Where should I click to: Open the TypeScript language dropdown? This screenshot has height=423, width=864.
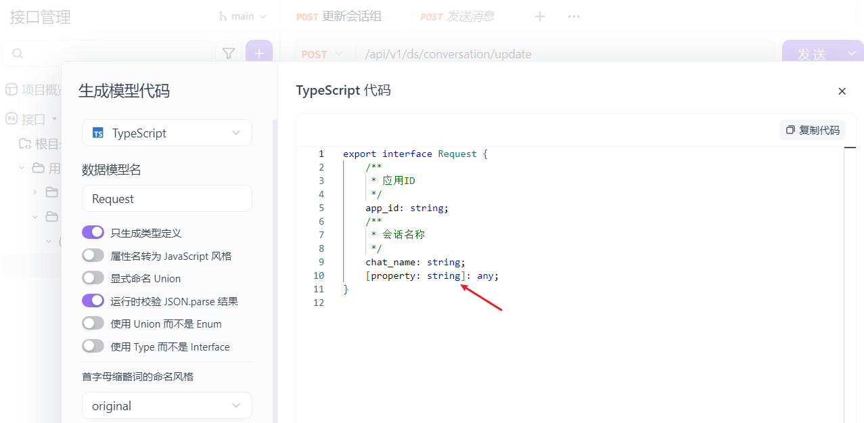(166, 133)
